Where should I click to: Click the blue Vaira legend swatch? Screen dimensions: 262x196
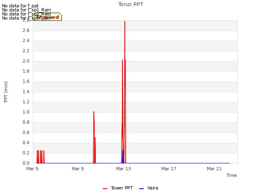tap(141, 189)
